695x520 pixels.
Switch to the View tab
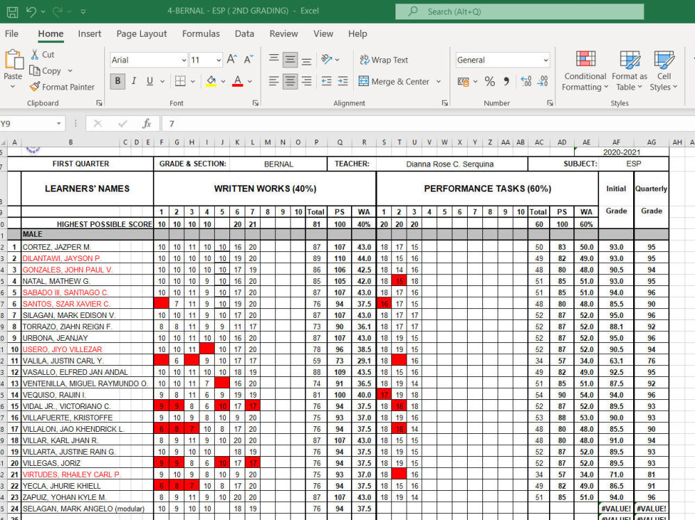click(x=323, y=33)
